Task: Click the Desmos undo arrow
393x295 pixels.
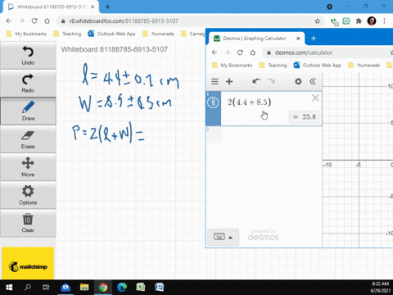Action: [256, 81]
